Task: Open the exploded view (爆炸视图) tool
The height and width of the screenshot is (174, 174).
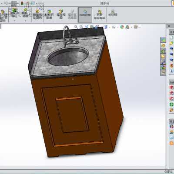Action: pyautogui.click(x=61, y=14)
